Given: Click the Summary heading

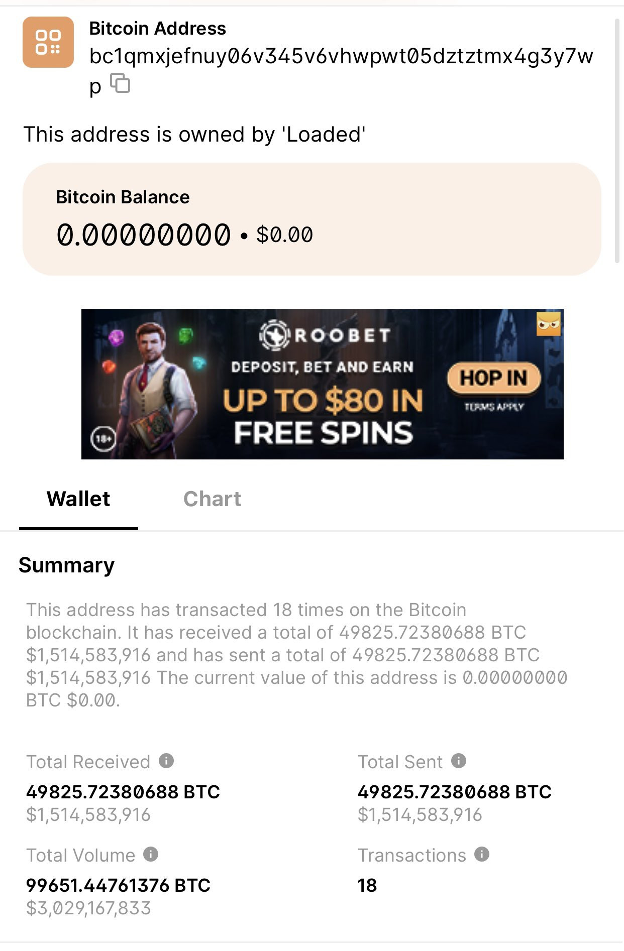Looking at the screenshot, I should (67, 565).
